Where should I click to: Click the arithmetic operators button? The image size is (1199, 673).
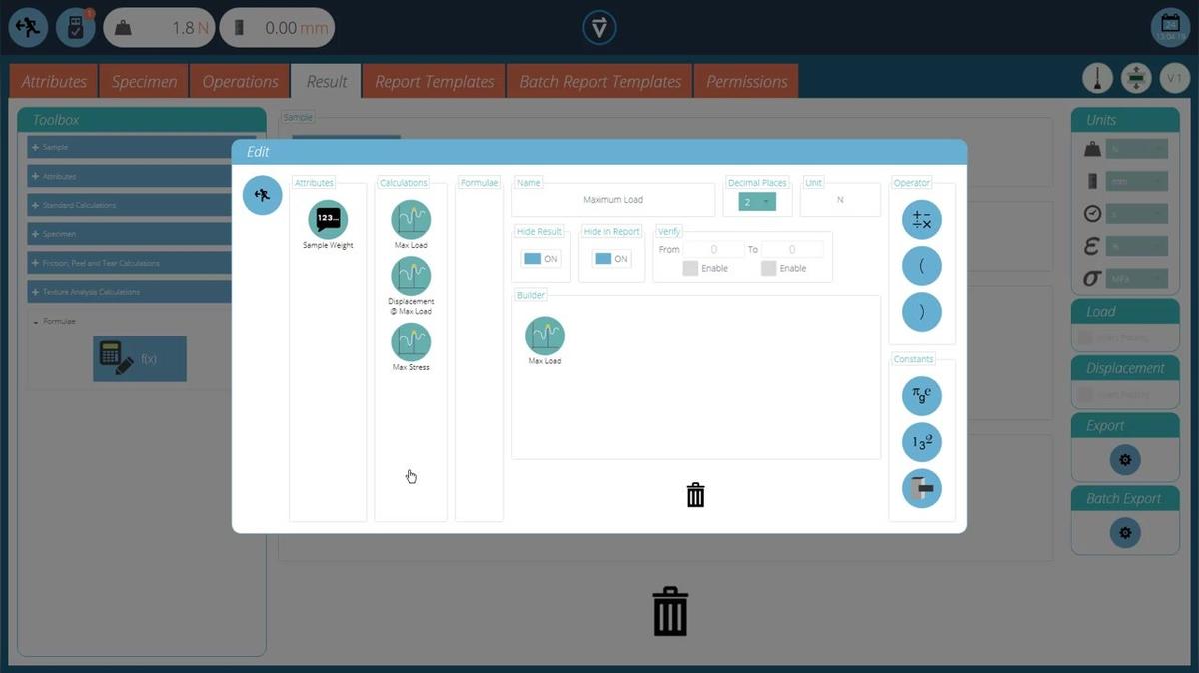tap(921, 219)
